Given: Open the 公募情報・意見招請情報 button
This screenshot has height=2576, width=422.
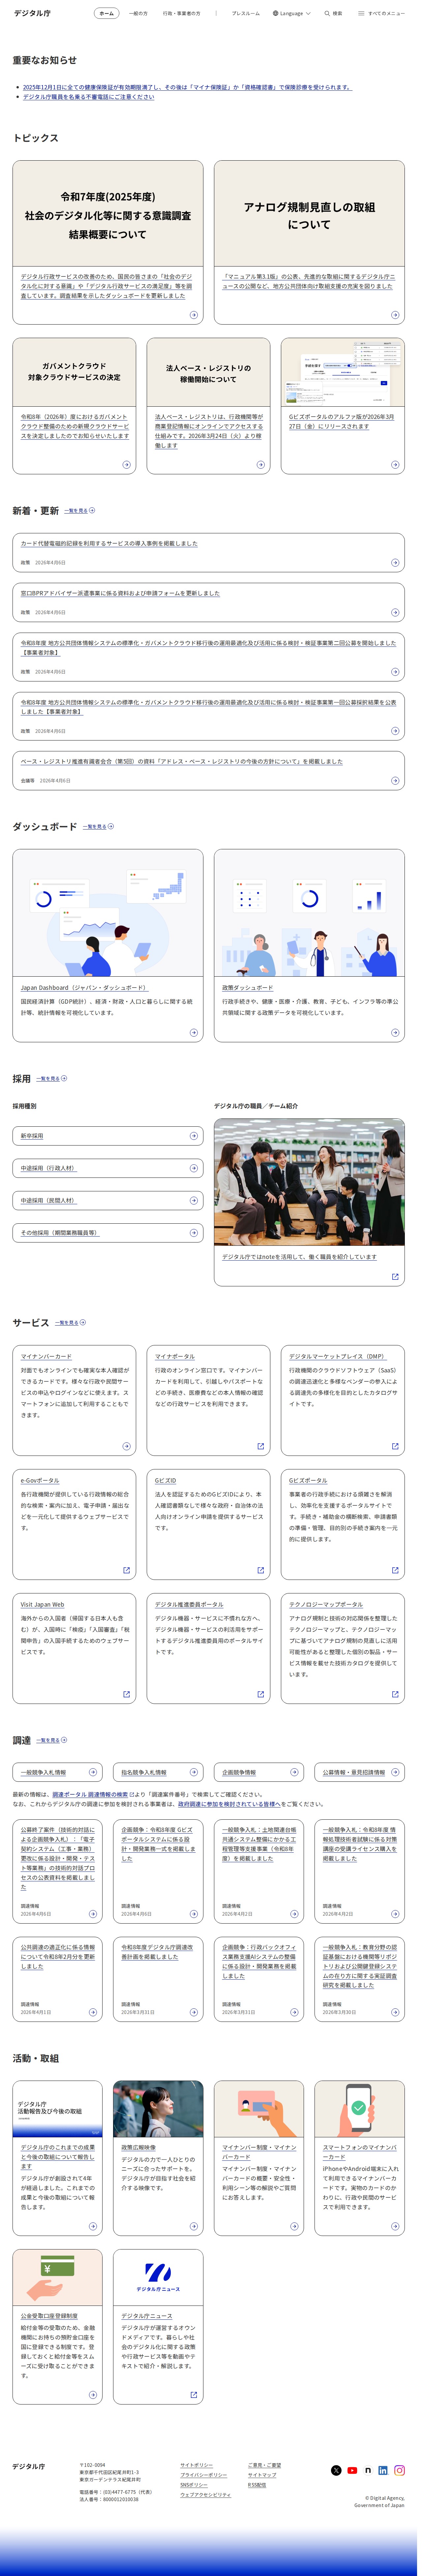Looking at the screenshot, I should click(x=360, y=1772).
